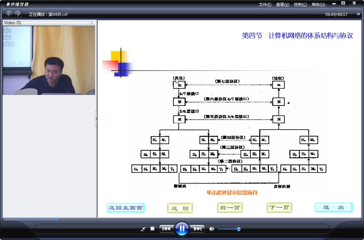Click the 退出 button on slide
The image size is (364, 240).
click(x=334, y=207)
